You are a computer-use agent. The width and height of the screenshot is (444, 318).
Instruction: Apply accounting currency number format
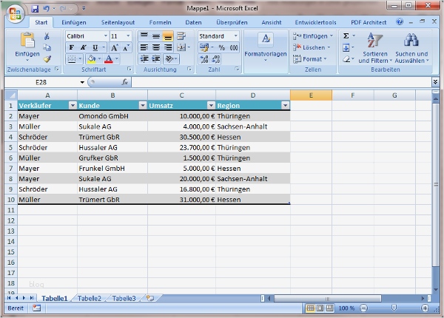coord(204,47)
